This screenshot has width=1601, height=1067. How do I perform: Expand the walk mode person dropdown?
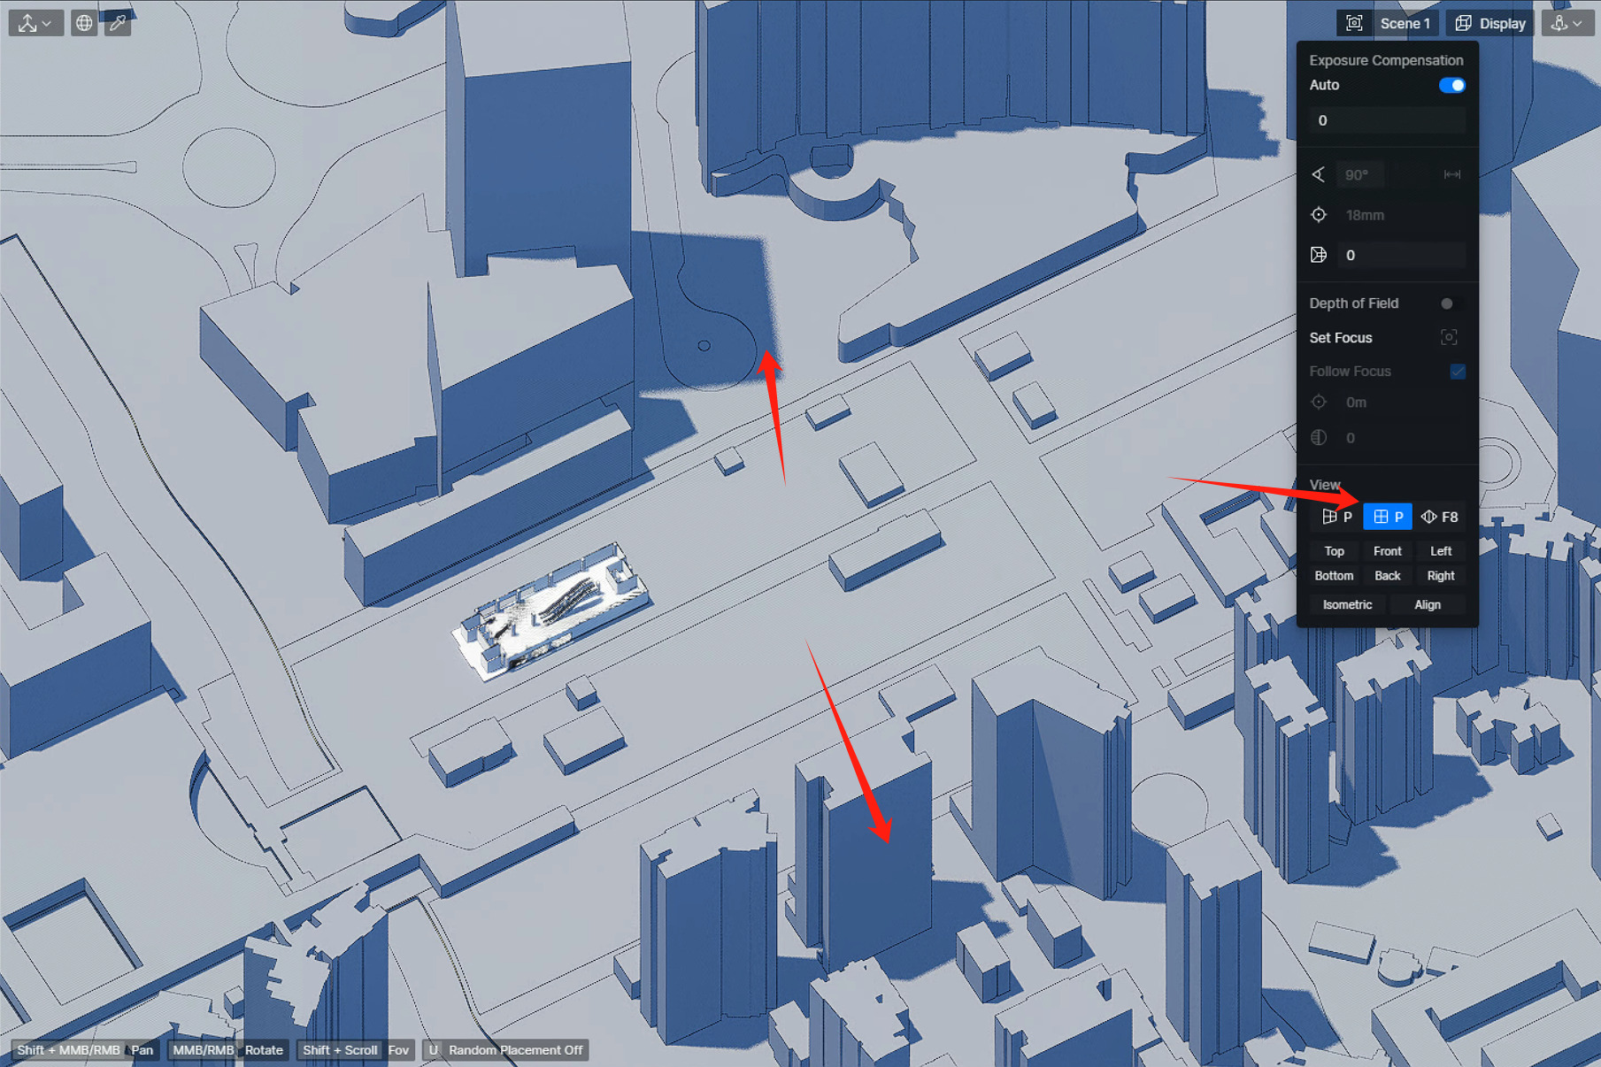pyautogui.click(x=1566, y=23)
